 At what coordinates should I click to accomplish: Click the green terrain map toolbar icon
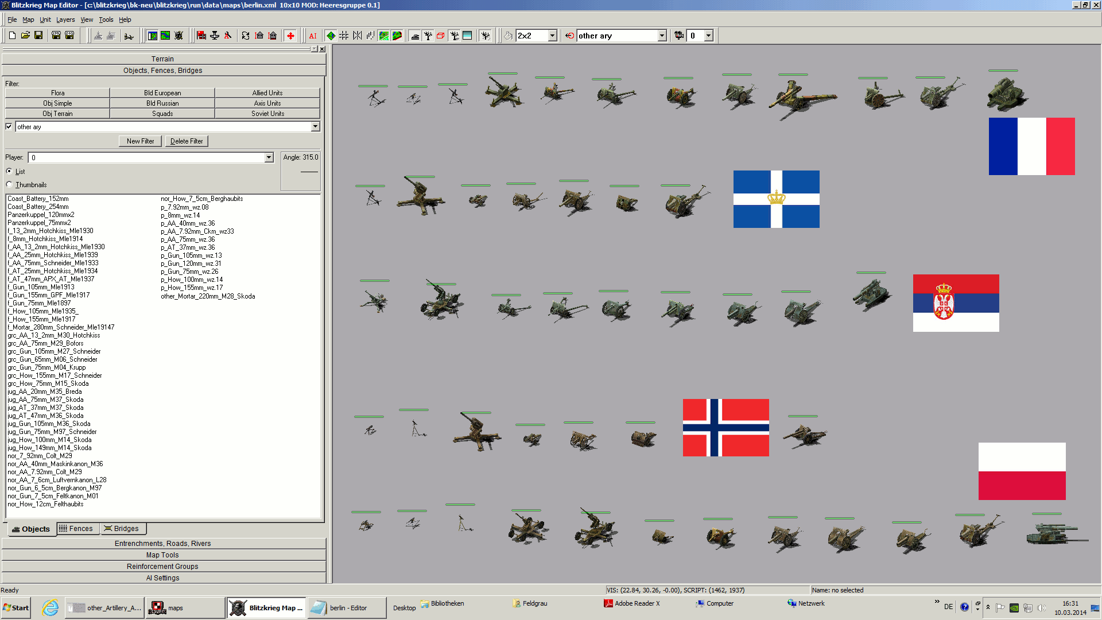pos(165,36)
